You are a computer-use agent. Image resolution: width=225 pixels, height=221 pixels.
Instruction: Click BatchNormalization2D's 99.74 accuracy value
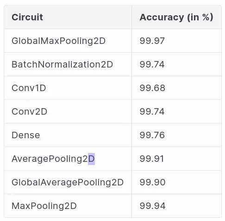152,64
